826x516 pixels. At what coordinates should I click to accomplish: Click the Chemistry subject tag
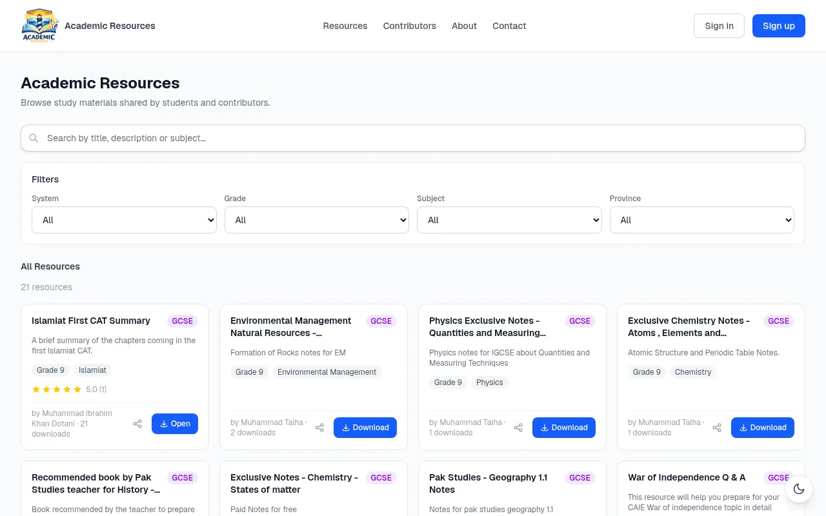[693, 372]
